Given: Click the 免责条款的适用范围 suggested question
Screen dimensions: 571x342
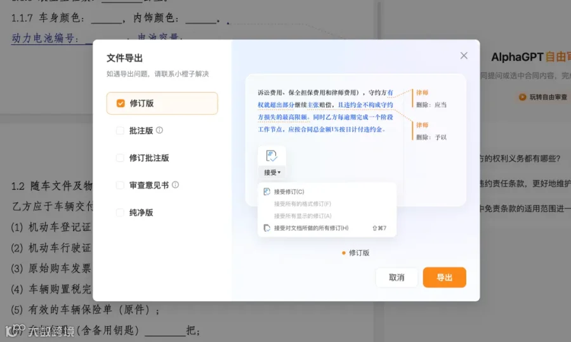Looking at the screenshot, I should 525,208.
